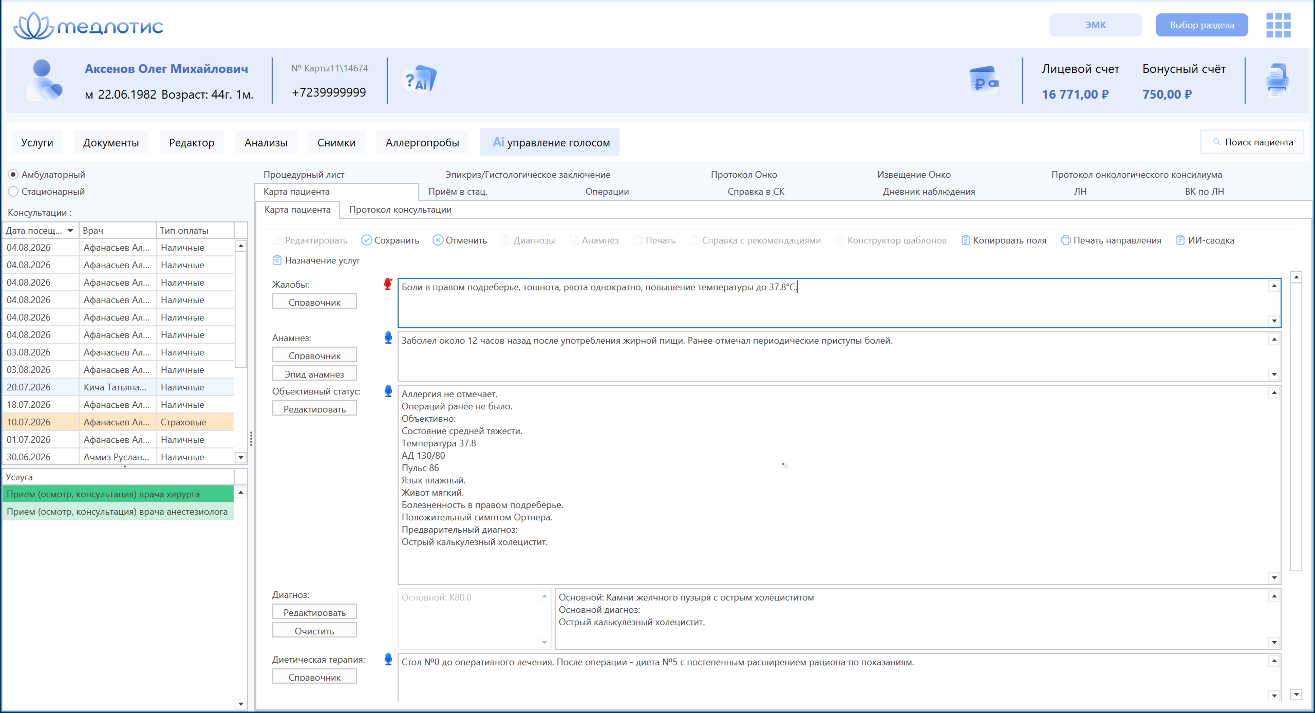Activate the red microphone next to Жалобы
The width and height of the screenshot is (1315, 713).
[x=388, y=284]
